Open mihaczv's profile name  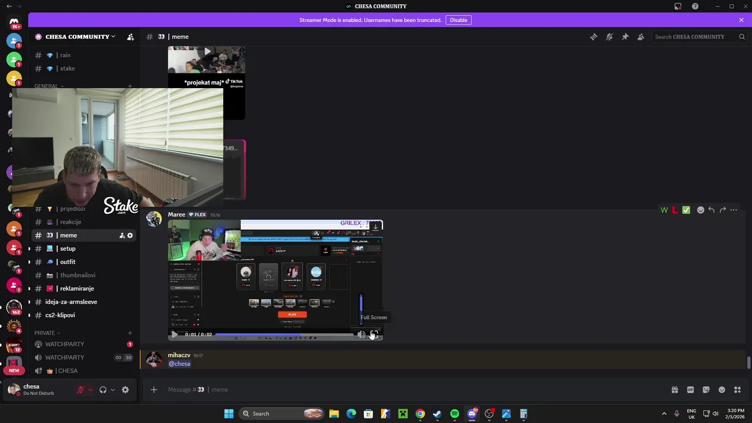point(179,355)
